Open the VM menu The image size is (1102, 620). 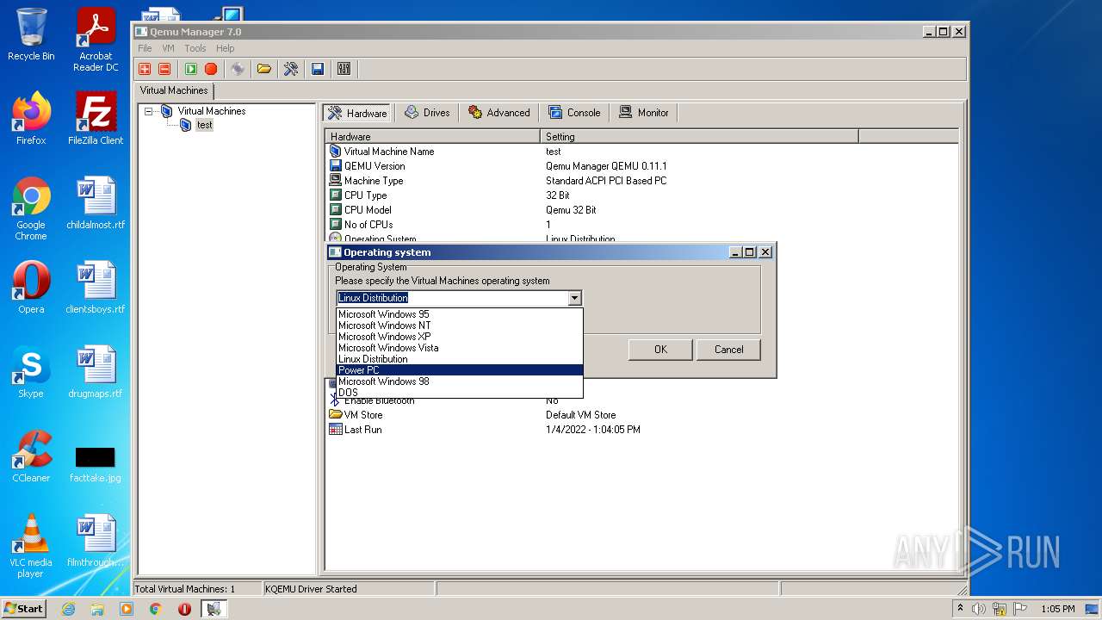(168, 48)
